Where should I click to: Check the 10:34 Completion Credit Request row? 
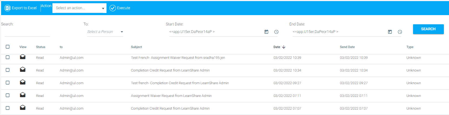(8, 70)
